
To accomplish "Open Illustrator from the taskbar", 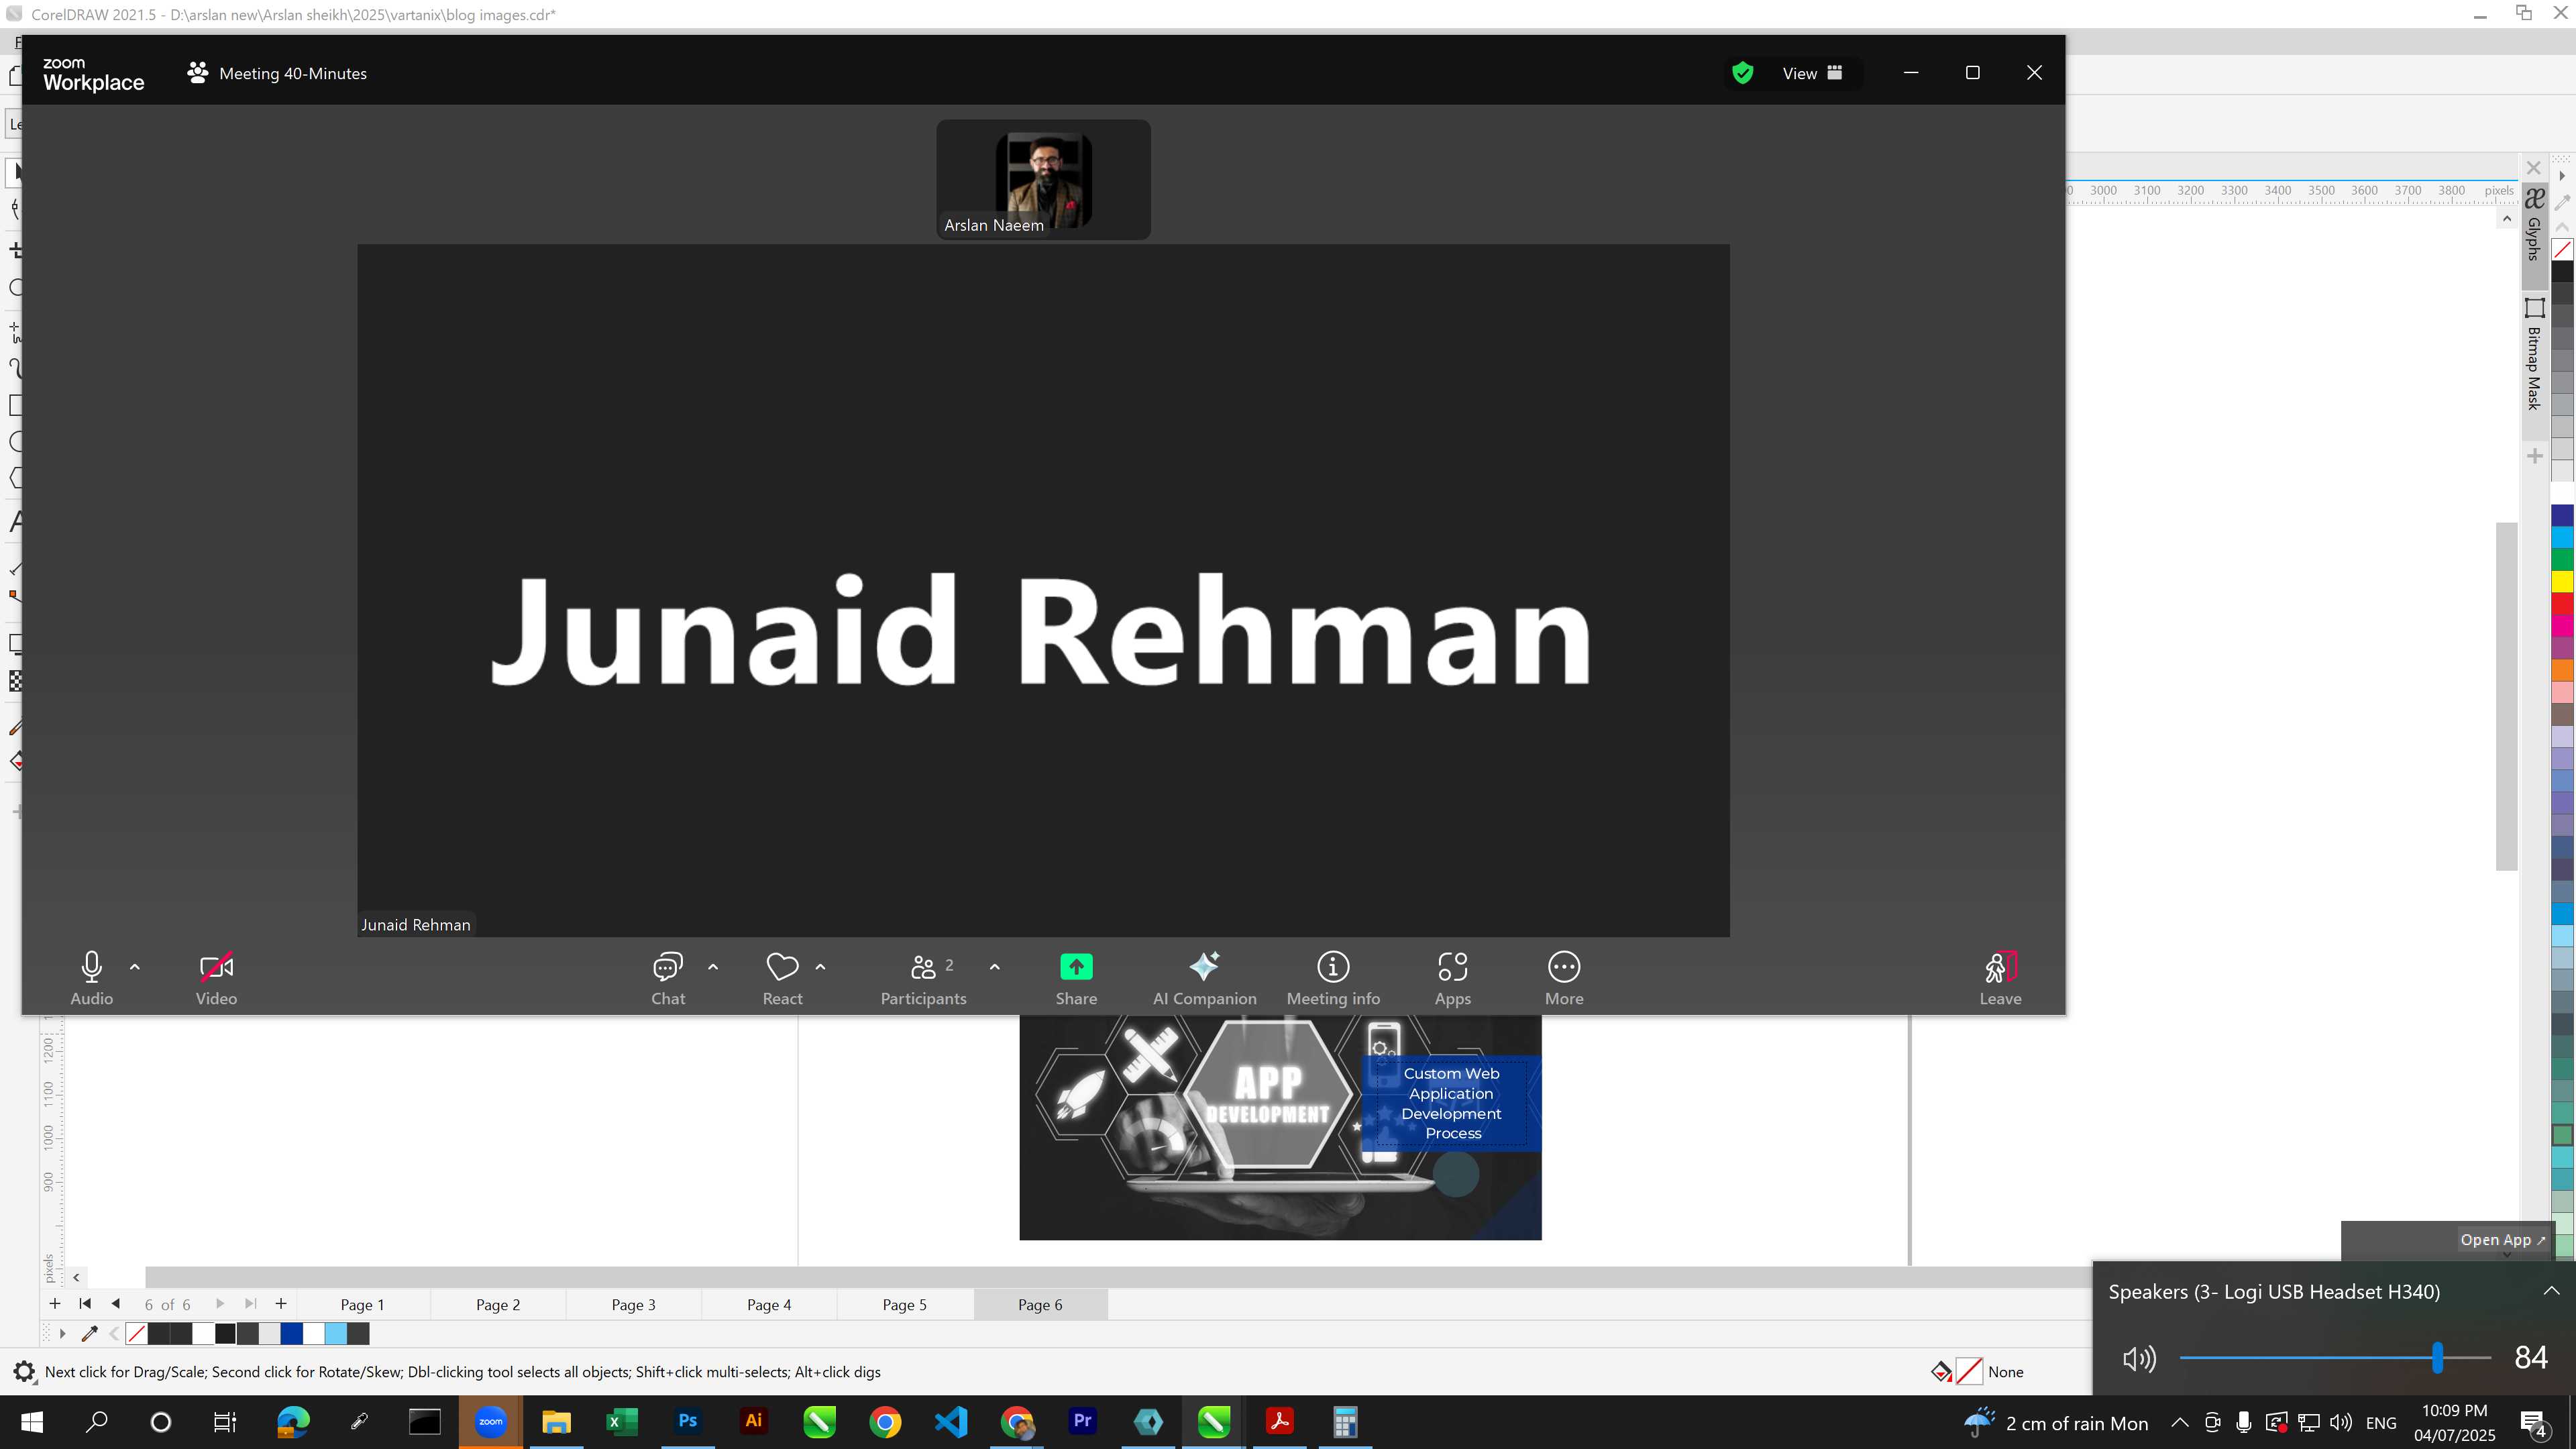I will coord(754,1421).
